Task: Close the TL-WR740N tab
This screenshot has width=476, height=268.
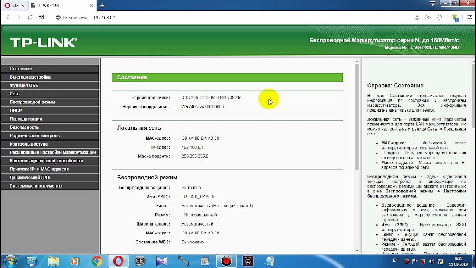Action: [91, 6]
